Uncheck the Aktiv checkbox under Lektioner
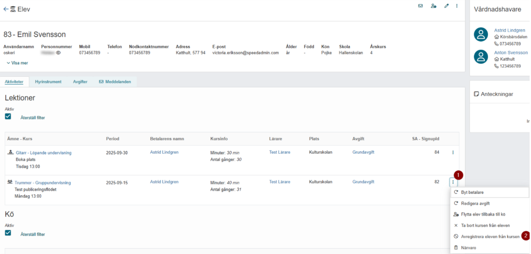This screenshot has height=254, width=531. pos(8,116)
